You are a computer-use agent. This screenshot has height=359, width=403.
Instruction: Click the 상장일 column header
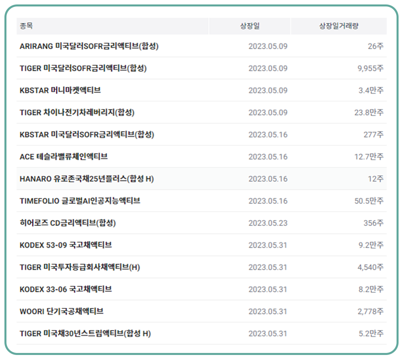[250, 26]
